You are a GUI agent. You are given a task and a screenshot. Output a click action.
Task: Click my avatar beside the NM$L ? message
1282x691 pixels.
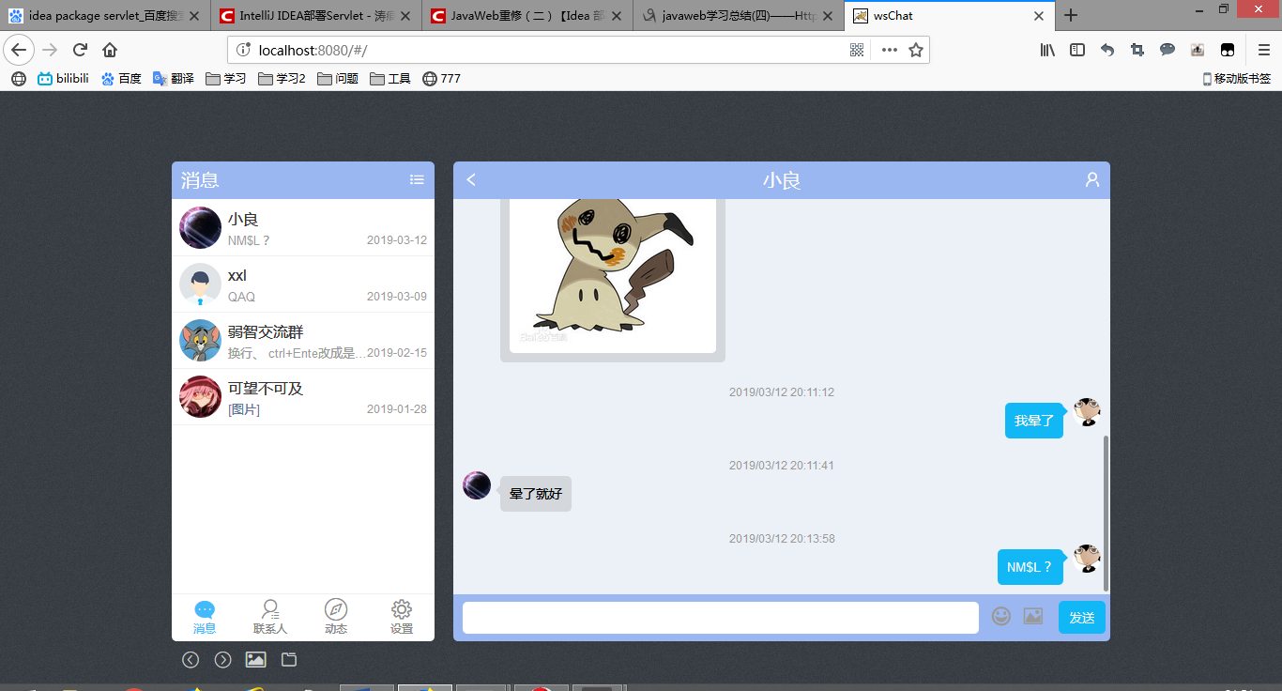click(1087, 559)
